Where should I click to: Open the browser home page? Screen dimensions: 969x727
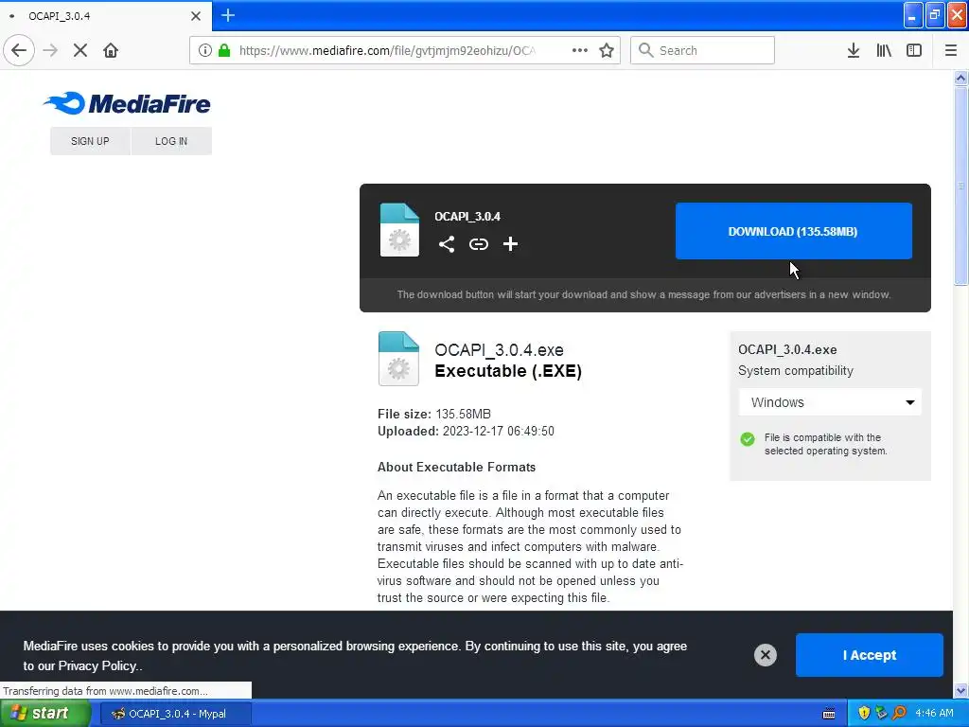pos(111,50)
